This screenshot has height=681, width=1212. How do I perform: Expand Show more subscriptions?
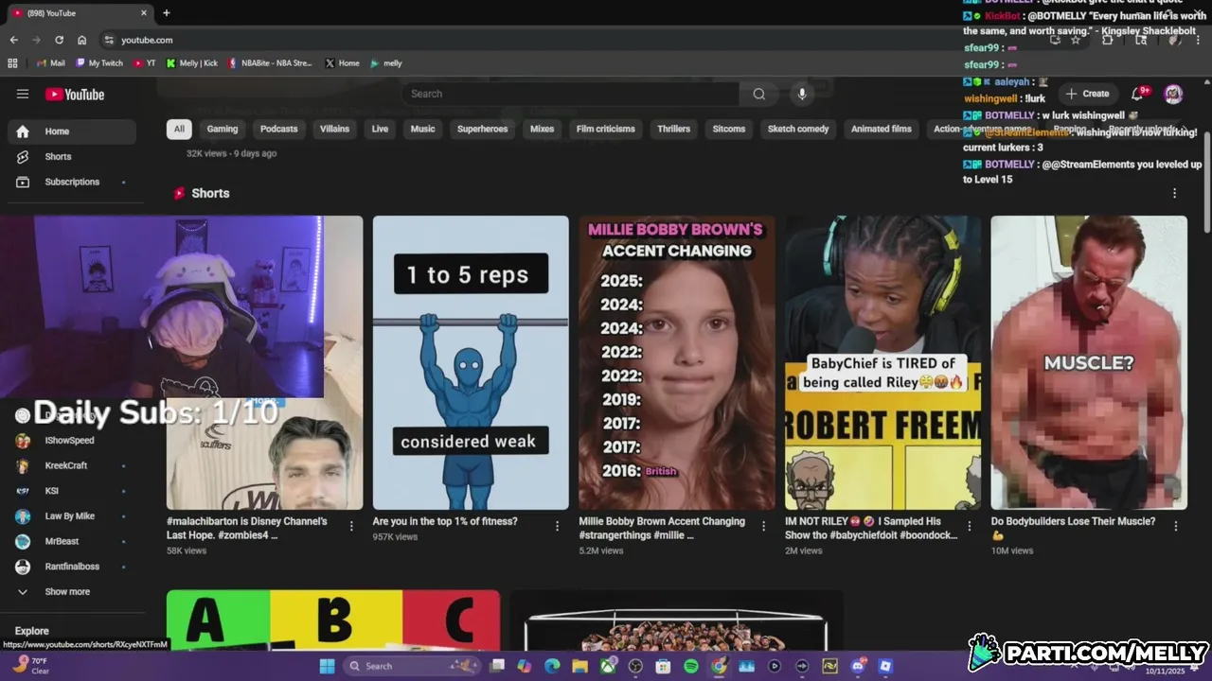68,591
